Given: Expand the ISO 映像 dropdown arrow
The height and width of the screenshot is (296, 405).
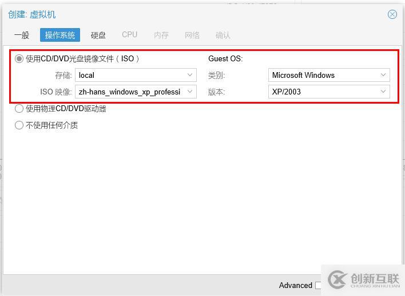Looking at the screenshot, I should [x=190, y=92].
